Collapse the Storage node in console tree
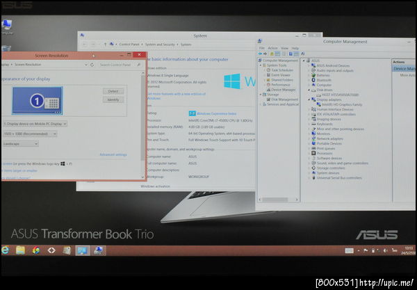The height and width of the screenshot is (290, 417). point(261,95)
